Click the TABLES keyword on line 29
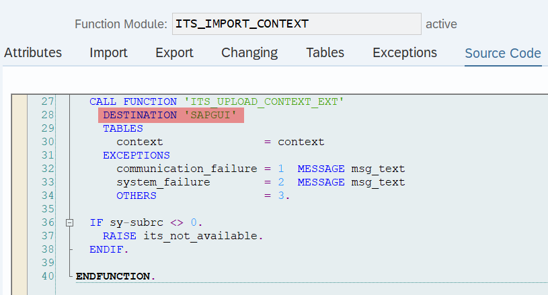 click(x=122, y=128)
